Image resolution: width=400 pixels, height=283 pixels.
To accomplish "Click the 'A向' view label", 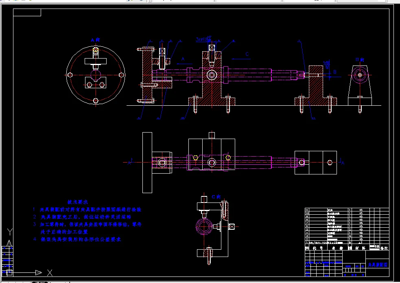I will click(95, 40).
